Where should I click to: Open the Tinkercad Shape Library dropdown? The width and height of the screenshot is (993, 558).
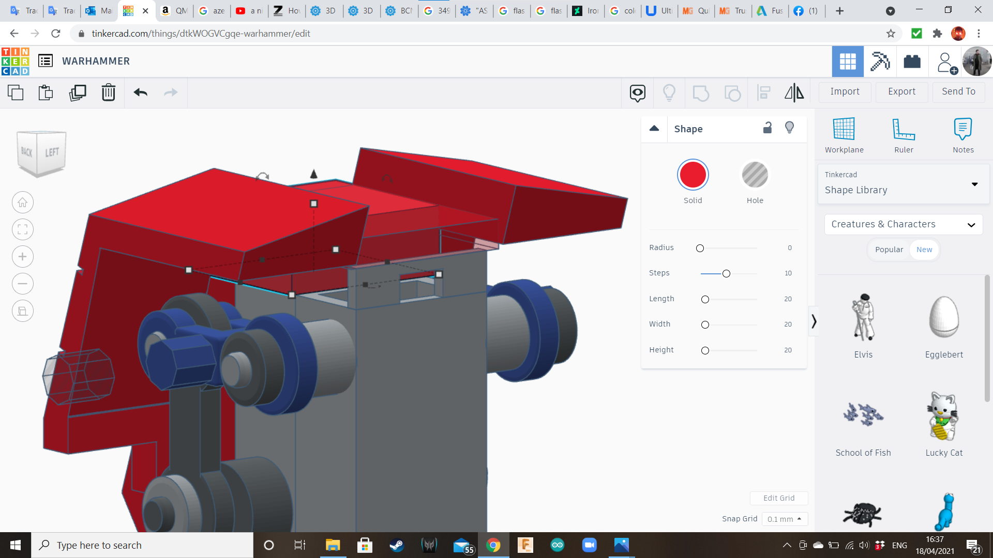click(903, 183)
